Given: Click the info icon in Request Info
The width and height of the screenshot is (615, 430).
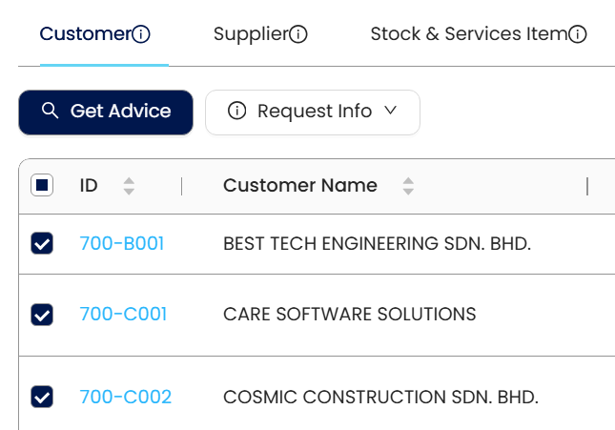Looking at the screenshot, I should tap(237, 112).
